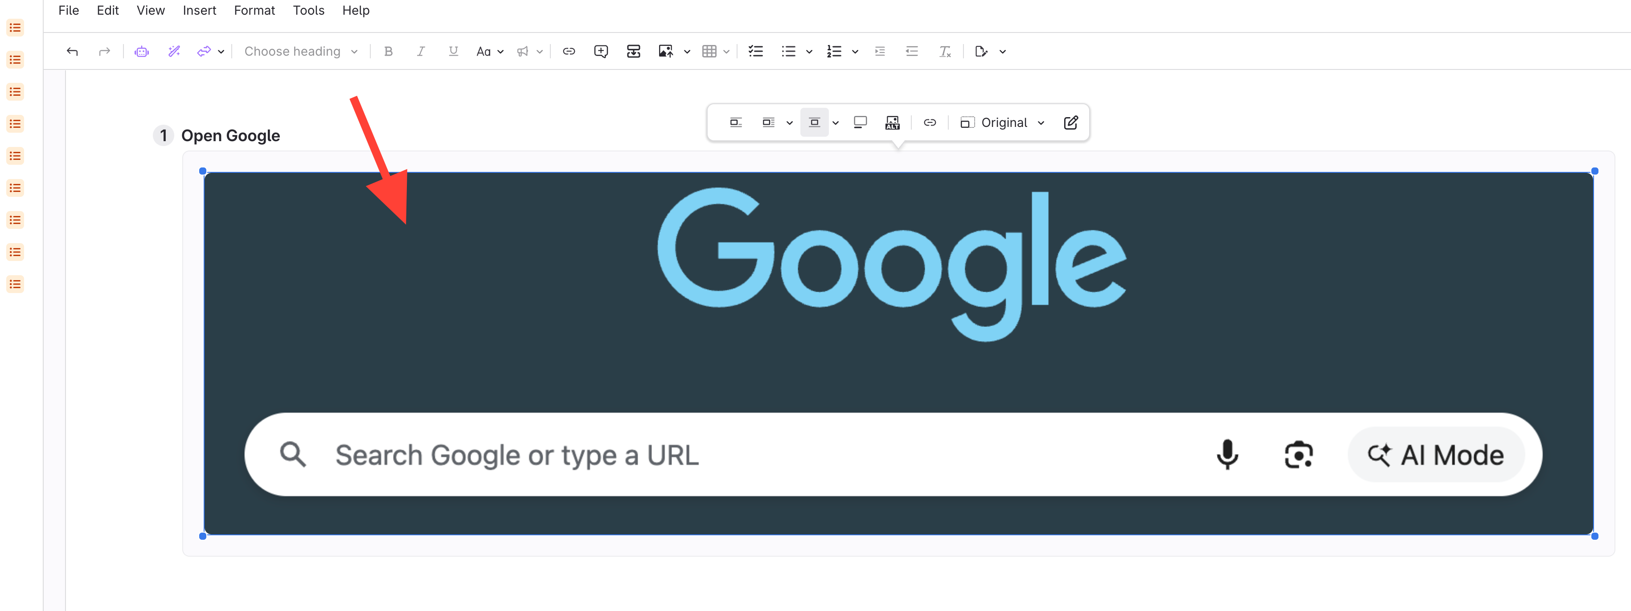
Task: Expand the numbered list style arrow
Action: (x=855, y=52)
